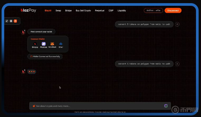The width and height of the screenshot is (201, 117).
Task: Click the blazPay logo in header
Action: tap(28, 11)
